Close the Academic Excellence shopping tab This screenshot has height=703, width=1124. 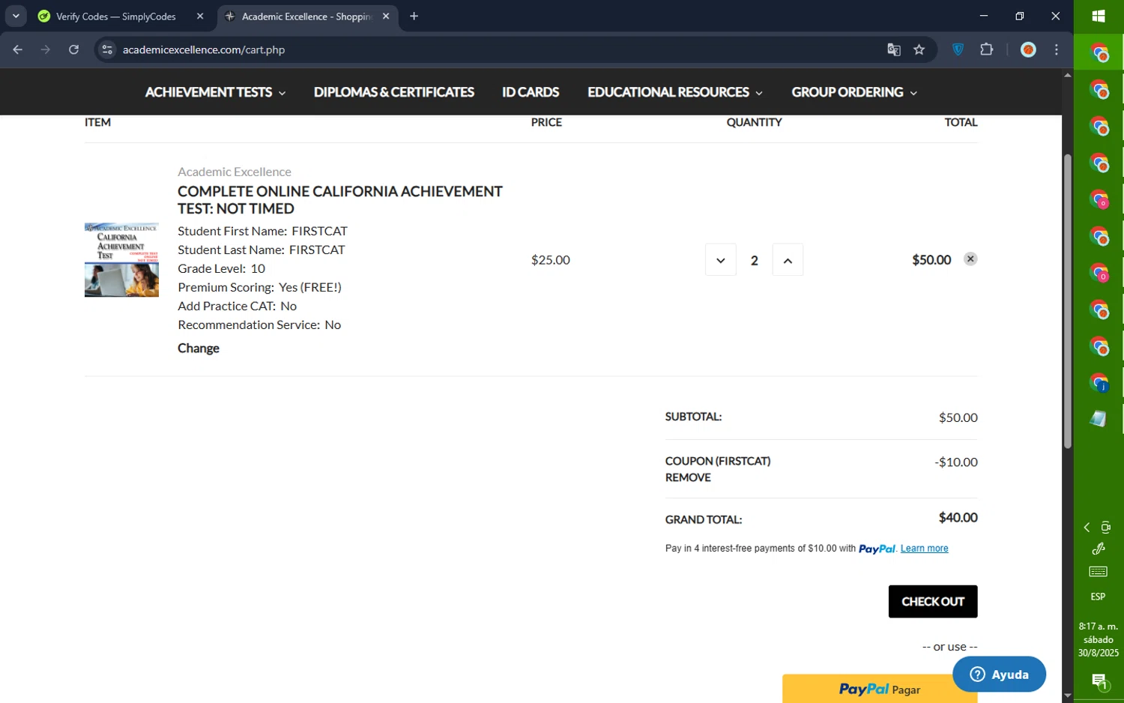(386, 16)
